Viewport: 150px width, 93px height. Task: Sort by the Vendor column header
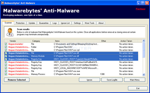tap(19, 41)
